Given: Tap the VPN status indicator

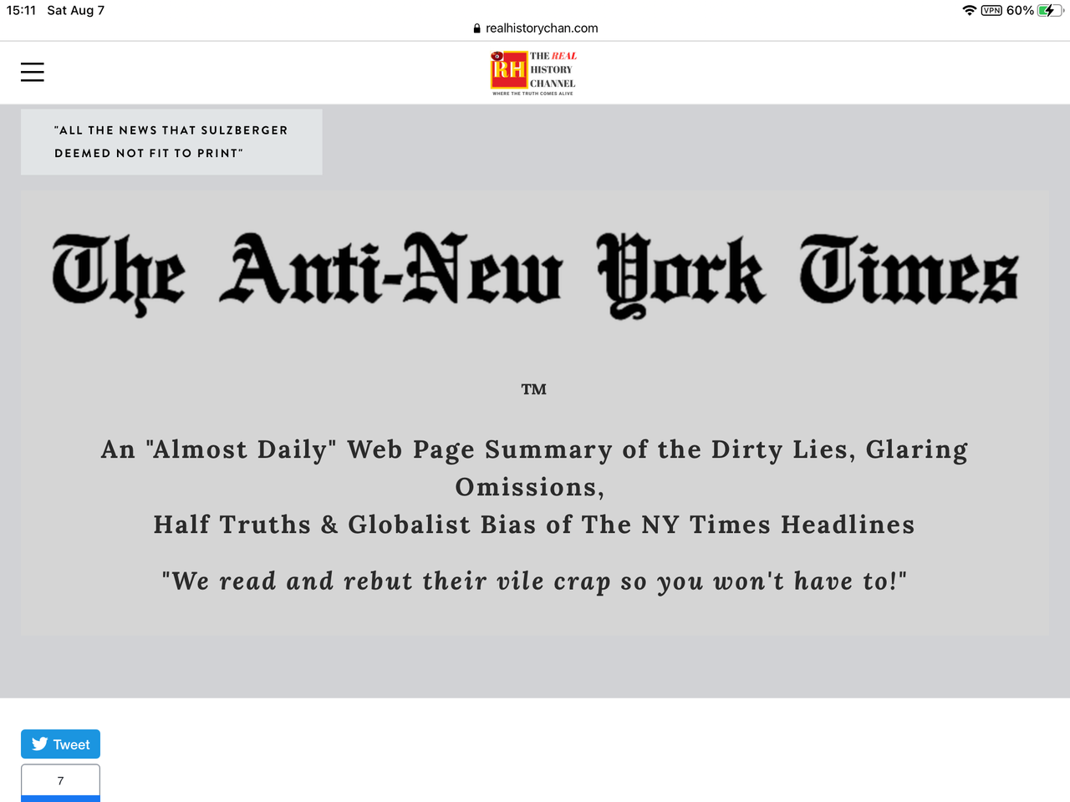Looking at the screenshot, I should click(991, 10).
